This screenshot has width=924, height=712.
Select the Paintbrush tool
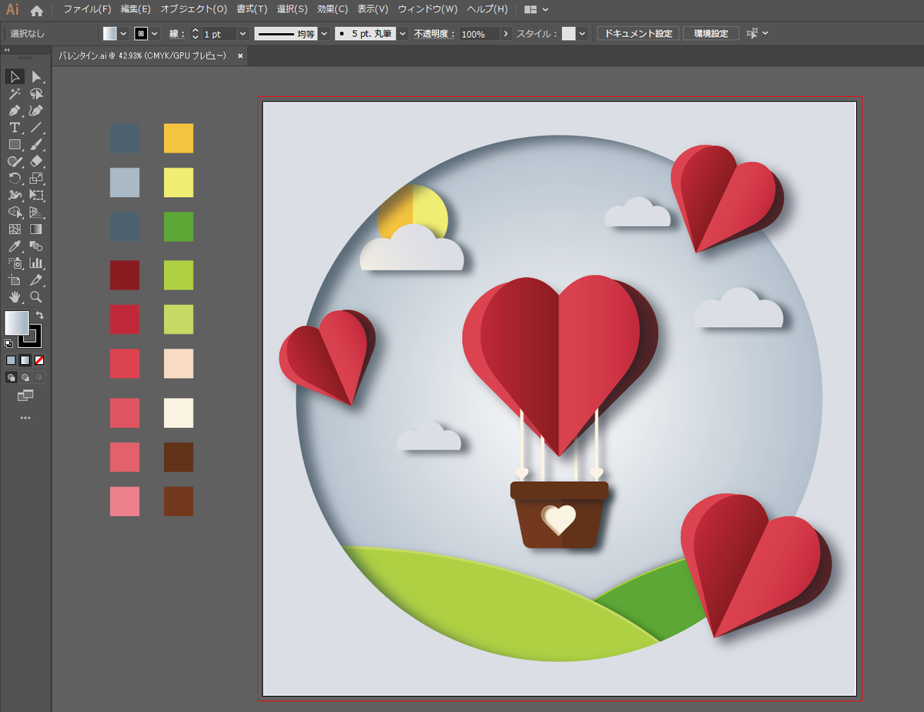coord(36,144)
